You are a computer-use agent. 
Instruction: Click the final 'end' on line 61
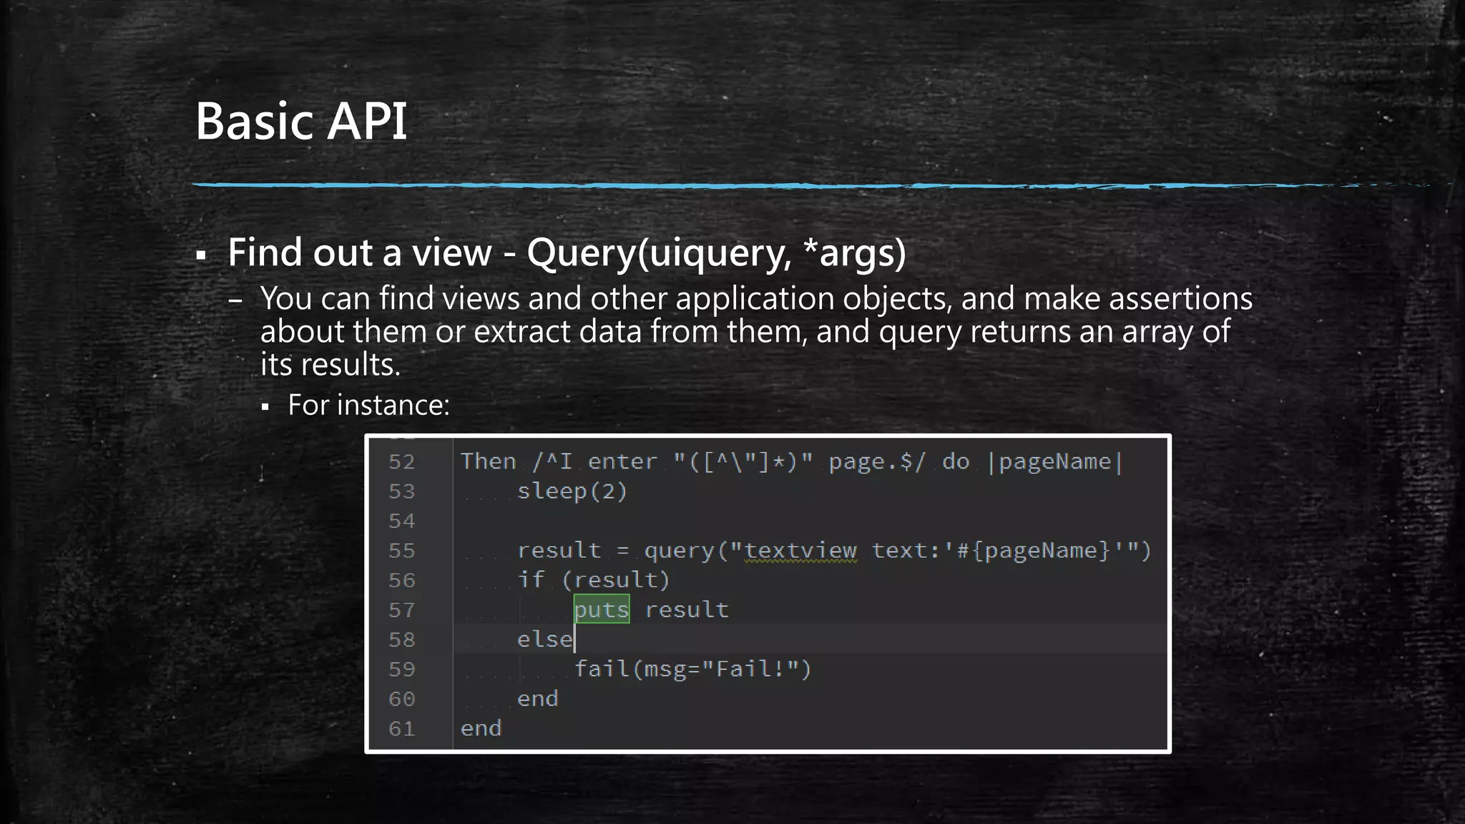(x=481, y=729)
